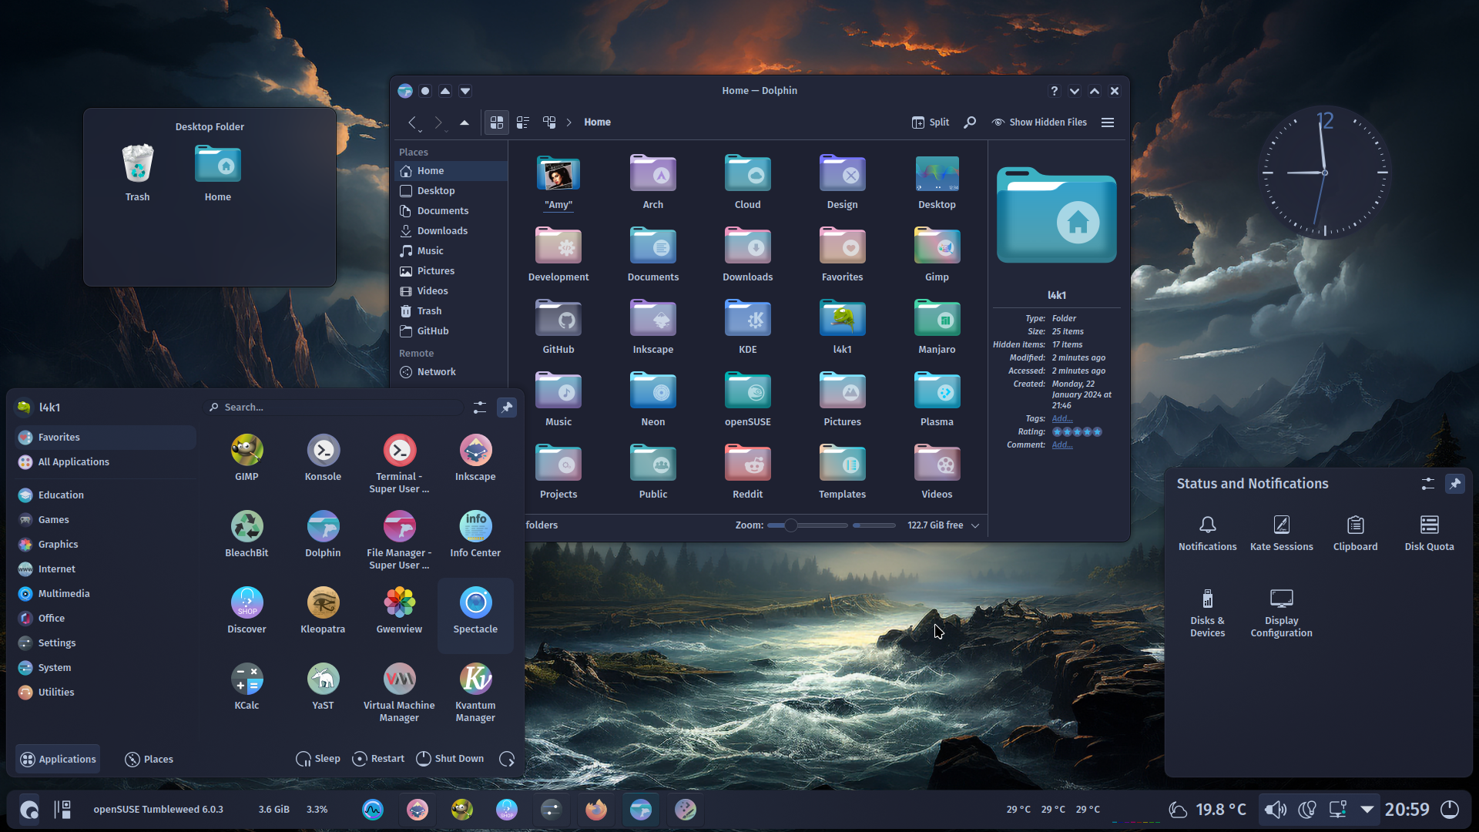Open Kate Sessions tray item
Screen dimensions: 1479x832
point(1281,533)
